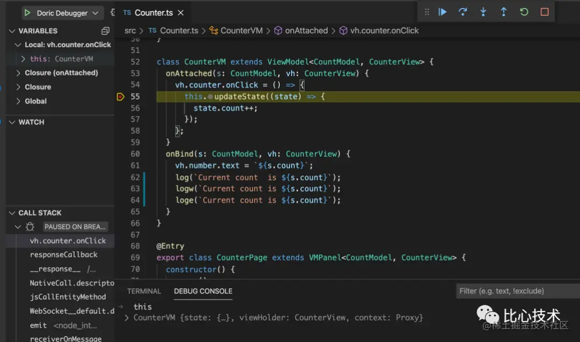Click the logw call on line 63
The width and height of the screenshot is (580, 342).
pyautogui.click(x=184, y=189)
